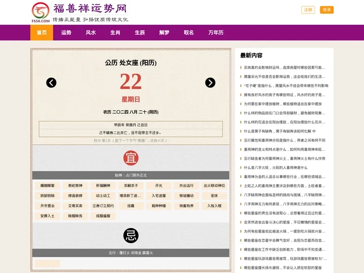Open article 五行属性和喜用神分别是指什么
364x273 pixels.
(x=285, y=140)
